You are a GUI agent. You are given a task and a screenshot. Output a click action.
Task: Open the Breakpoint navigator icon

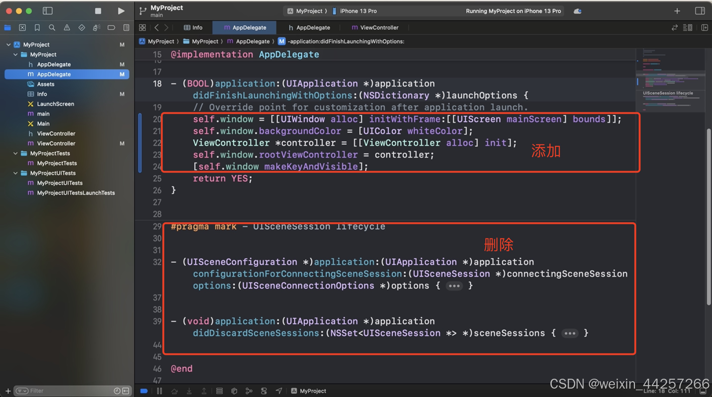(x=112, y=28)
